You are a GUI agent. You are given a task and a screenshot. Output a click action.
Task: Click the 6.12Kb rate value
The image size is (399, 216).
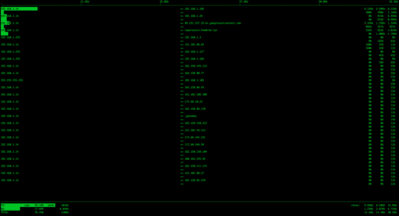tap(369, 9)
